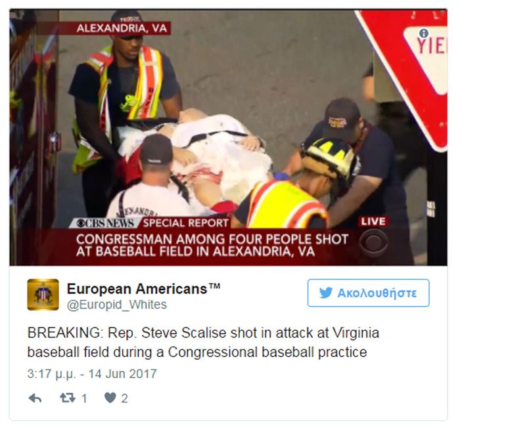Image resolution: width=506 pixels, height=428 pixels.
Task: Click the like count number 2
Action: coord(125,398)
